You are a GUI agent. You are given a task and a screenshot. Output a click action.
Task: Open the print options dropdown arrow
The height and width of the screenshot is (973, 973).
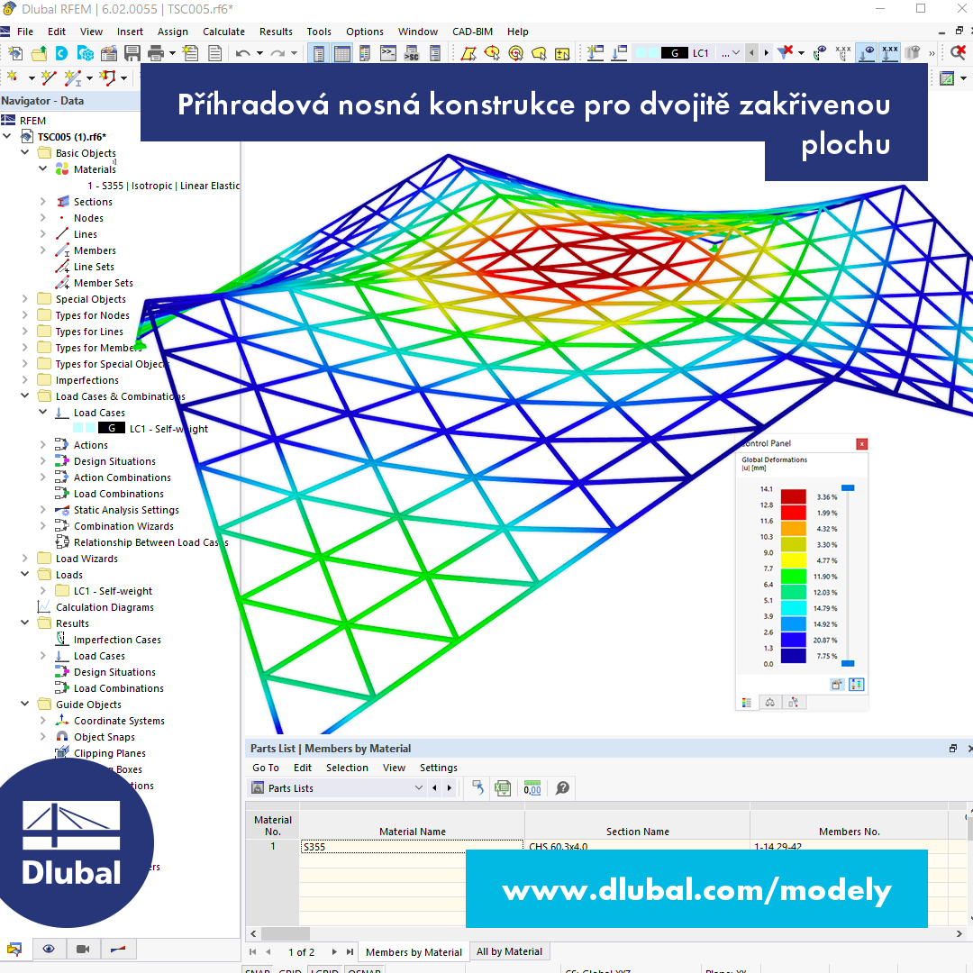[x=172, y=53]
